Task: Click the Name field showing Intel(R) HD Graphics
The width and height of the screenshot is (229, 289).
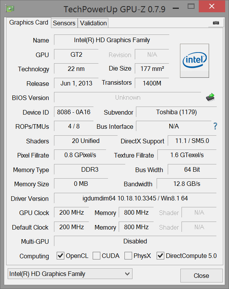Action: coord(112,40)
